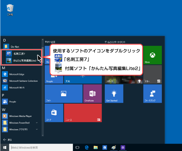Open Windows PowerShell folder icon
This screenshot has height=151, width=182.
pos(5,123)
